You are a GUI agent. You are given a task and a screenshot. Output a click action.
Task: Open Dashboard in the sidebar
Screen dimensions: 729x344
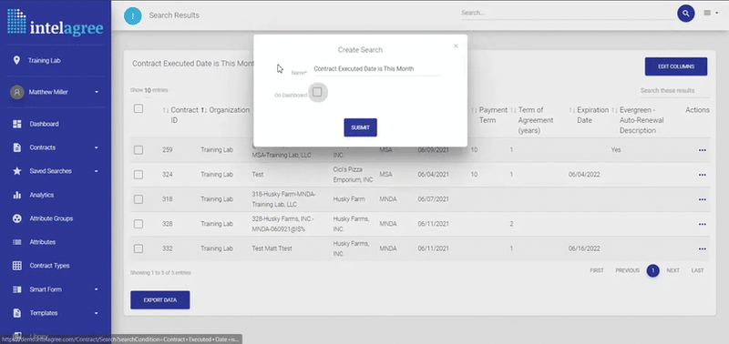click(x=44, y=124)
